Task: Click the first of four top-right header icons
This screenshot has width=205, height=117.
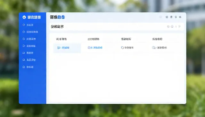Action: point(167,17)
